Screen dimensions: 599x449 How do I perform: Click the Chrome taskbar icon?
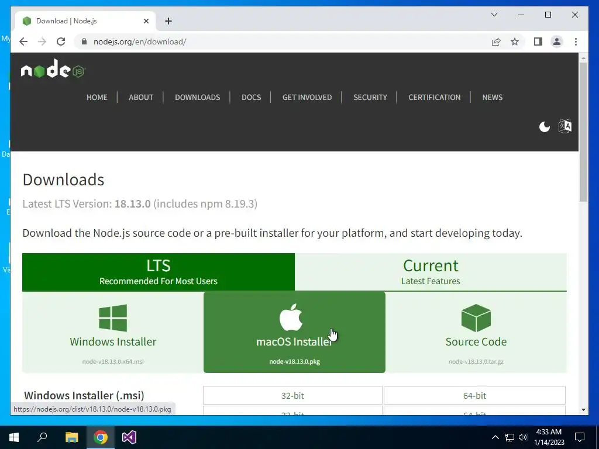pyautogui.click(x=101, y=437)
